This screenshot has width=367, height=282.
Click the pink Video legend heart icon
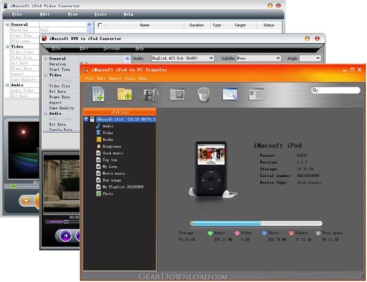pyautogui.click(x=237, y=233)
